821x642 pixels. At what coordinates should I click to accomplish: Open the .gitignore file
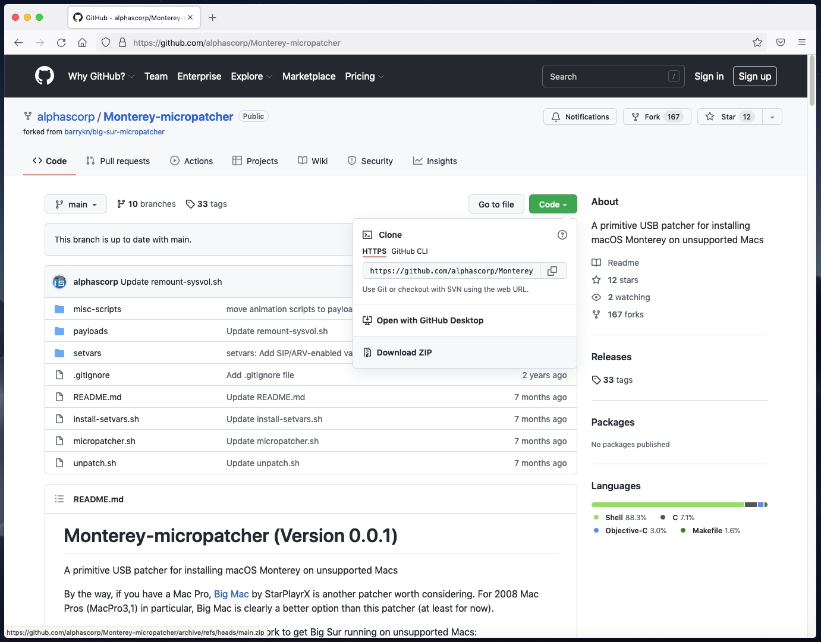click(x=92, y=375)
